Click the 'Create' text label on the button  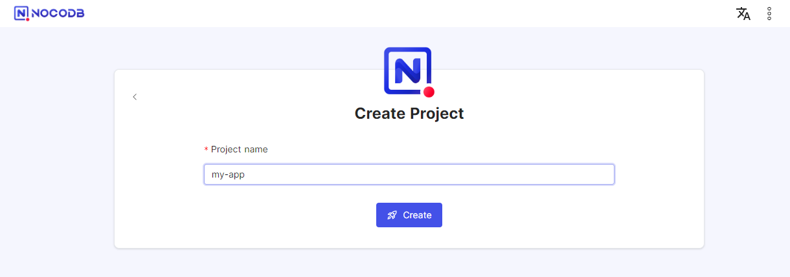click(417, 215)
